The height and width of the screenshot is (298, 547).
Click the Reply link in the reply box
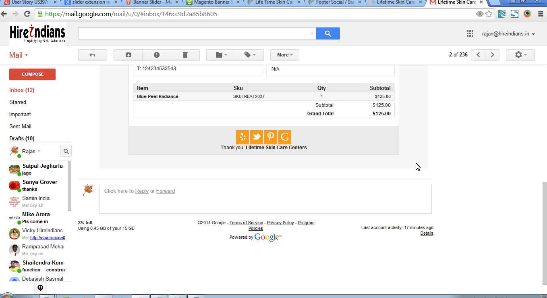coord(142,191)
